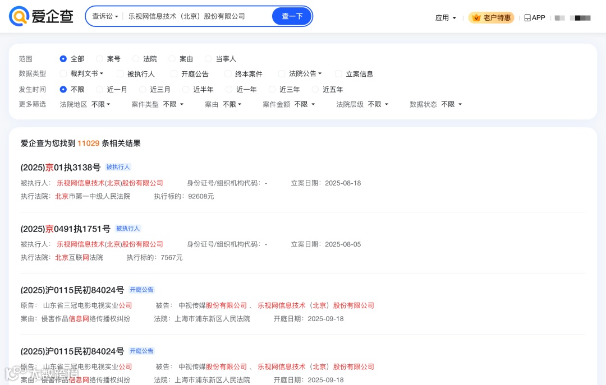Check the 终本案件 data type checkbox
The height and width of the screenshot is (385, 606).
(228, 74)
